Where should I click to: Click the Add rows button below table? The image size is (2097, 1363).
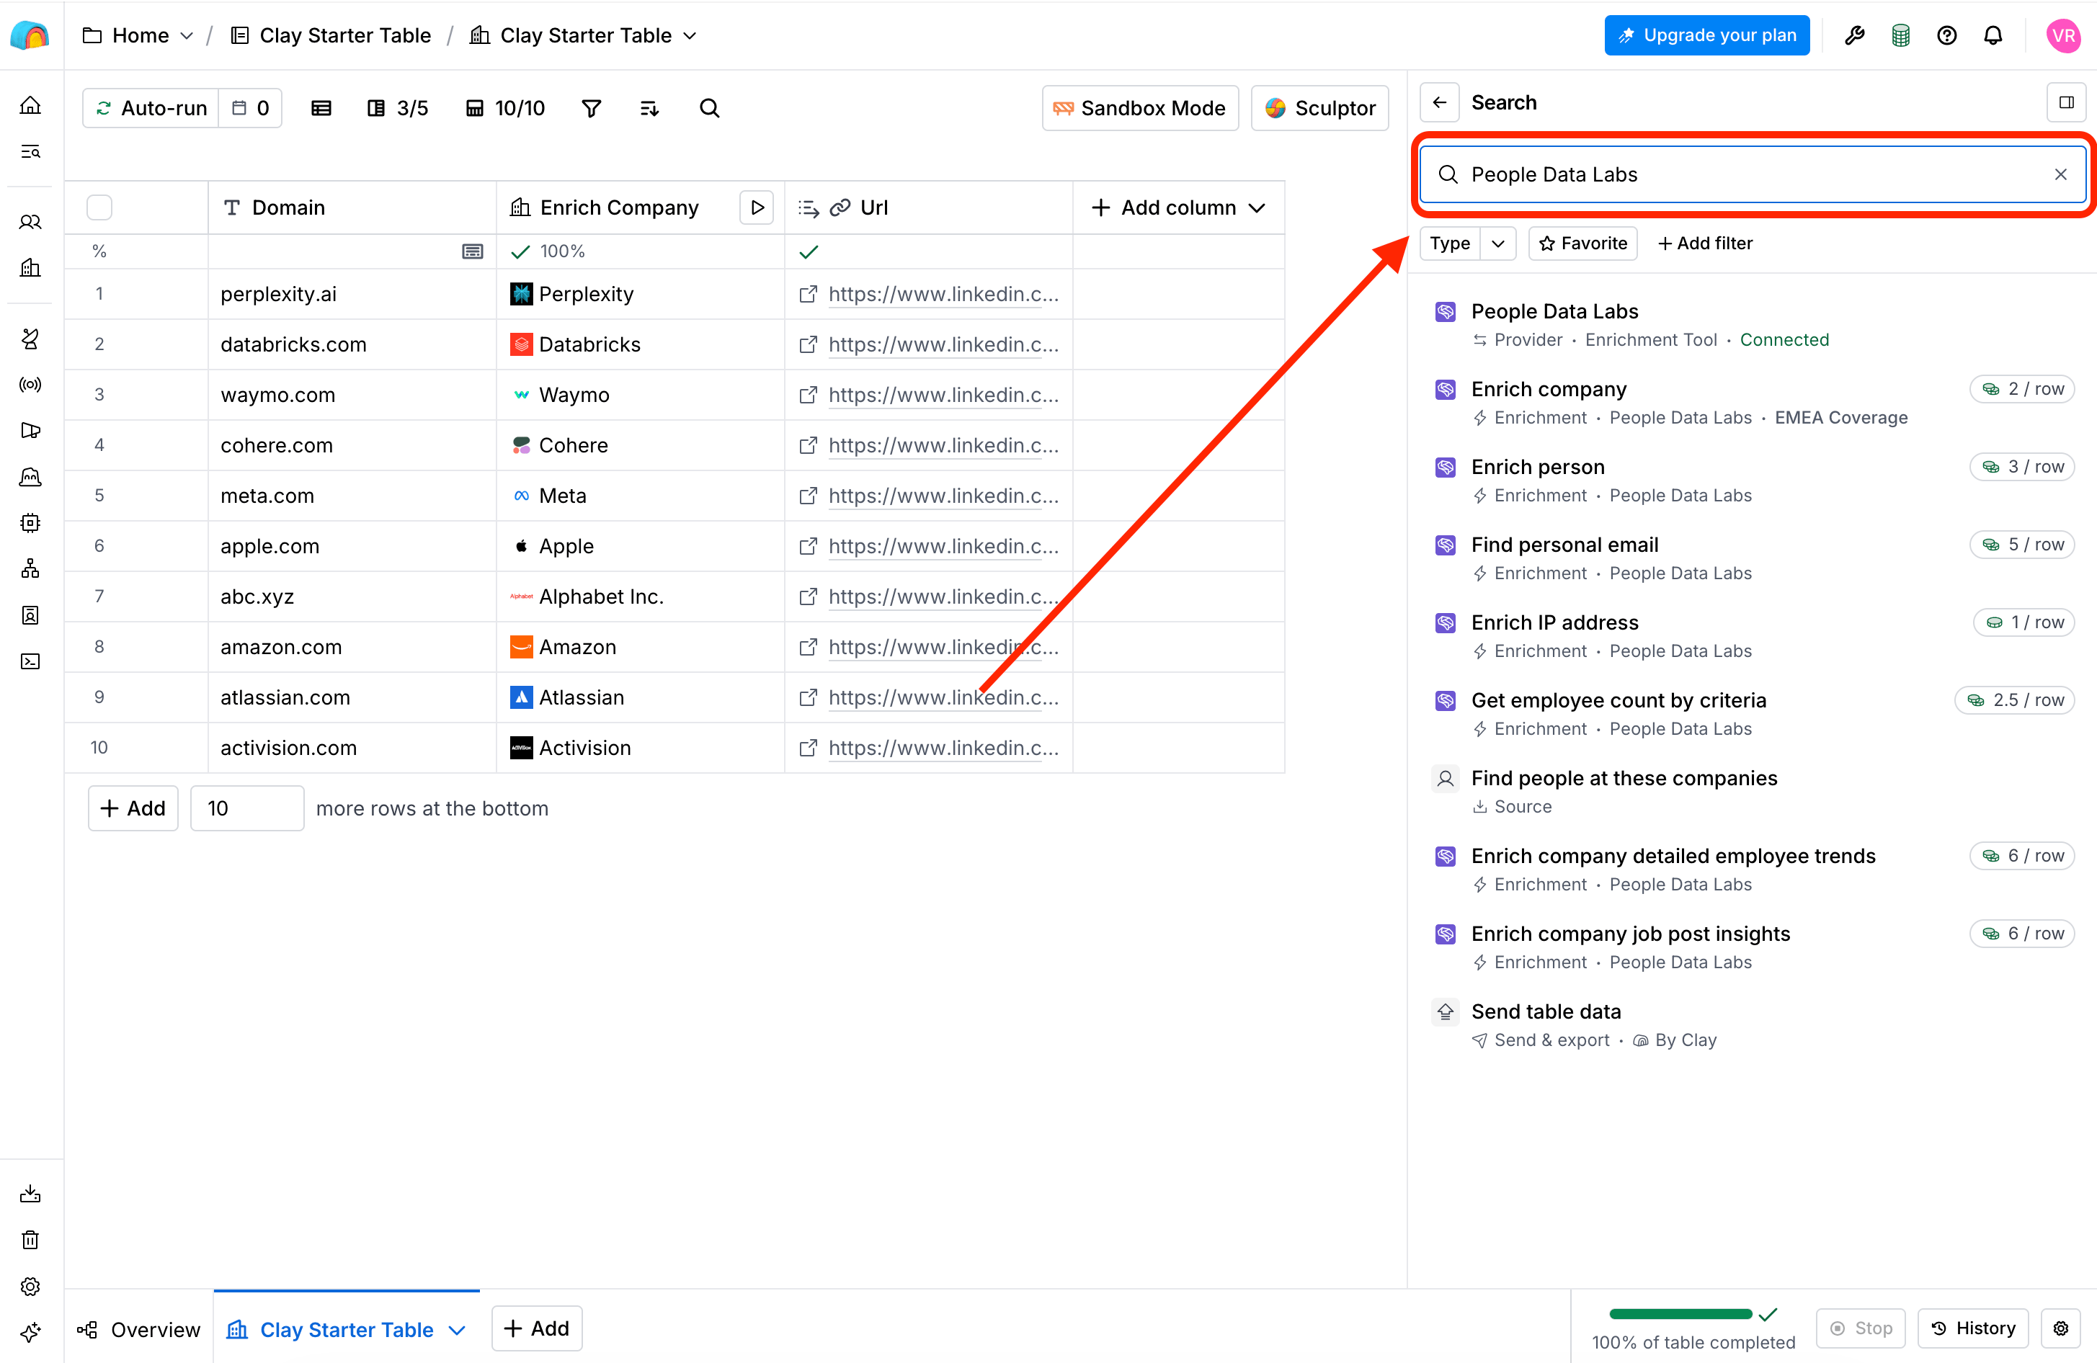[x=133, y=808]
